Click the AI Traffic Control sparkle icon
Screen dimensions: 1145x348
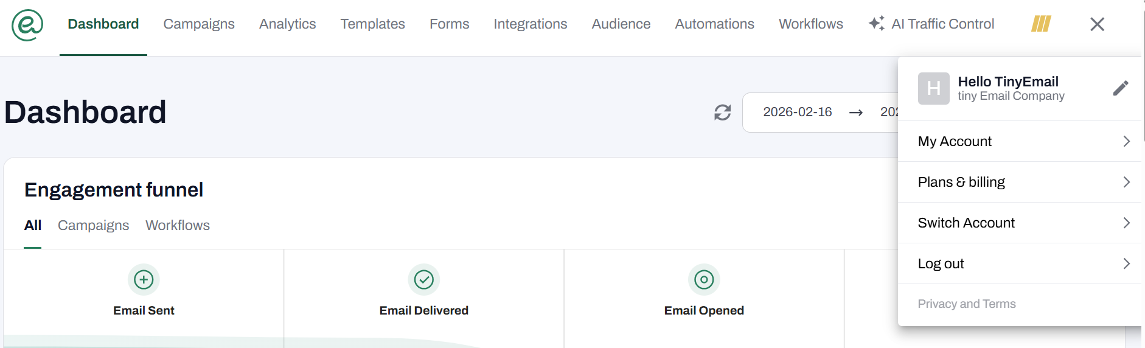click(x=876, y=24)
